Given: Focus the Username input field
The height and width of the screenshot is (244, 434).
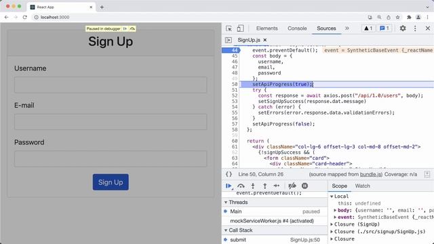Looking at the screenshot, I should click(111, 85).
